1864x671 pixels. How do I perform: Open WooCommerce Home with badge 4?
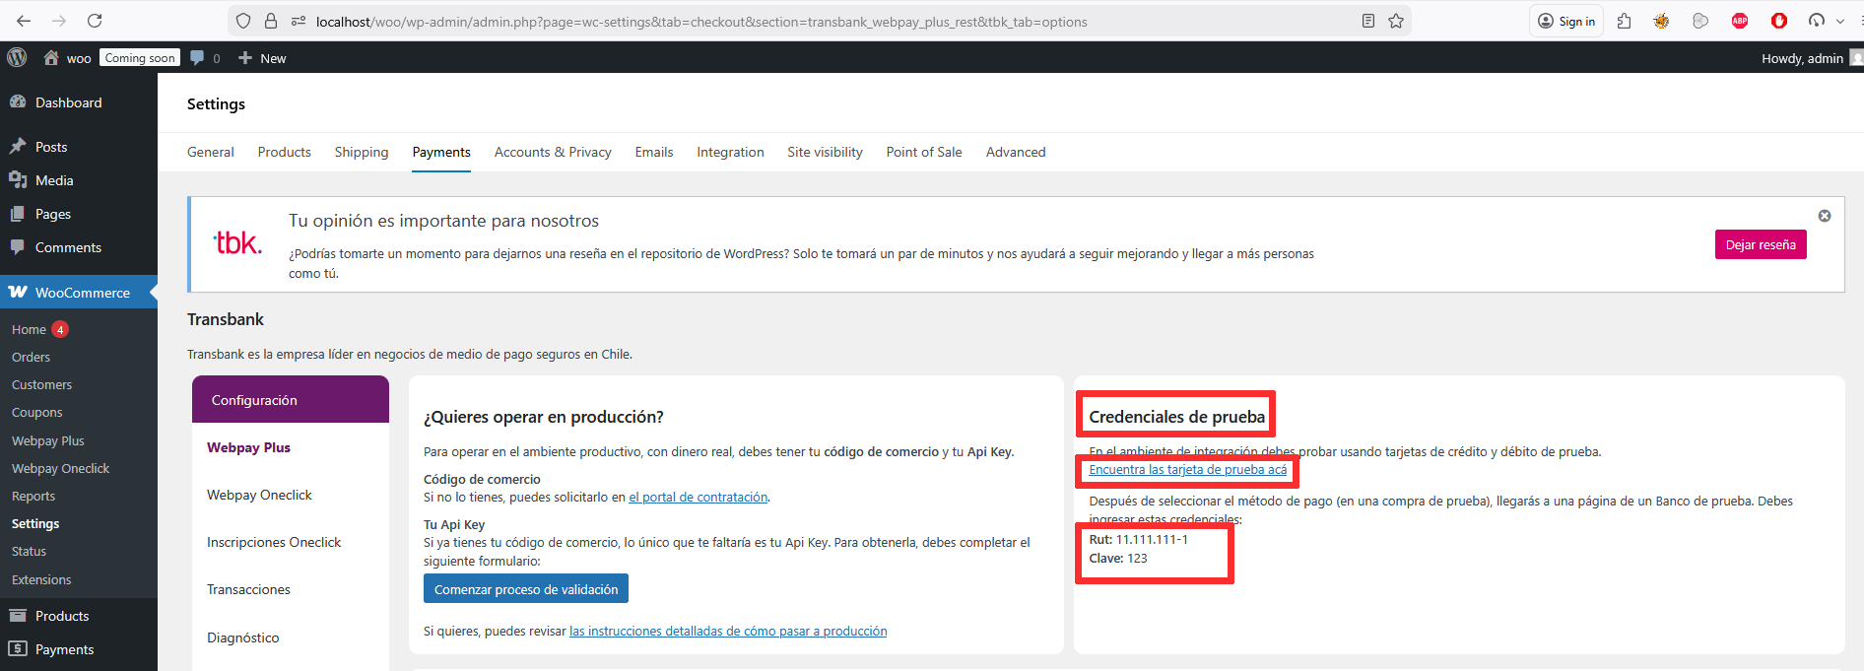[x=39, y=329]
